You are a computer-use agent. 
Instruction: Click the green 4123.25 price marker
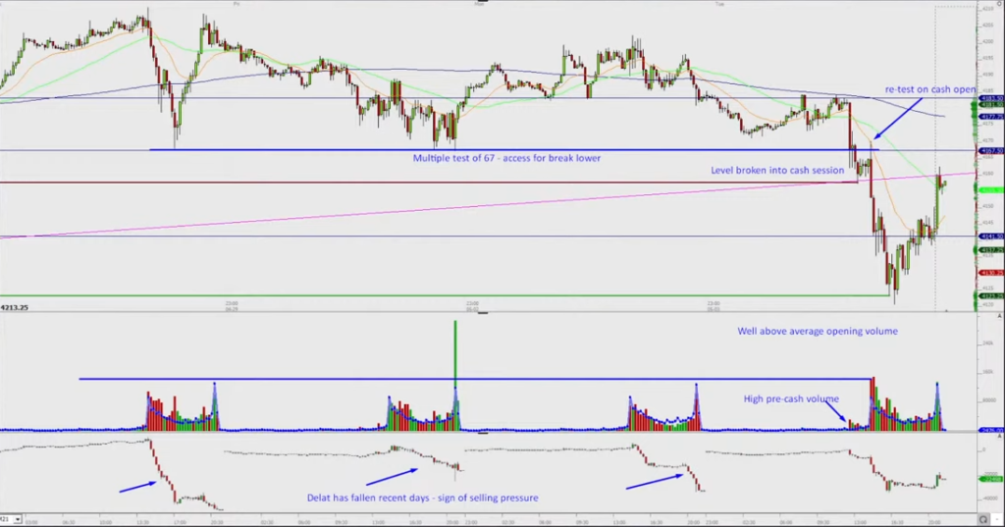990,295
